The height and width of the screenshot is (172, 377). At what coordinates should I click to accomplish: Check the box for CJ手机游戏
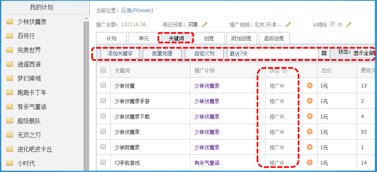tap(103, 162)
